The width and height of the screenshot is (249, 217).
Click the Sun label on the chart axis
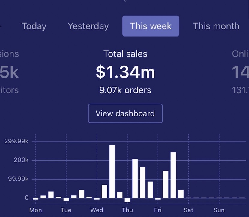(219, 210)
